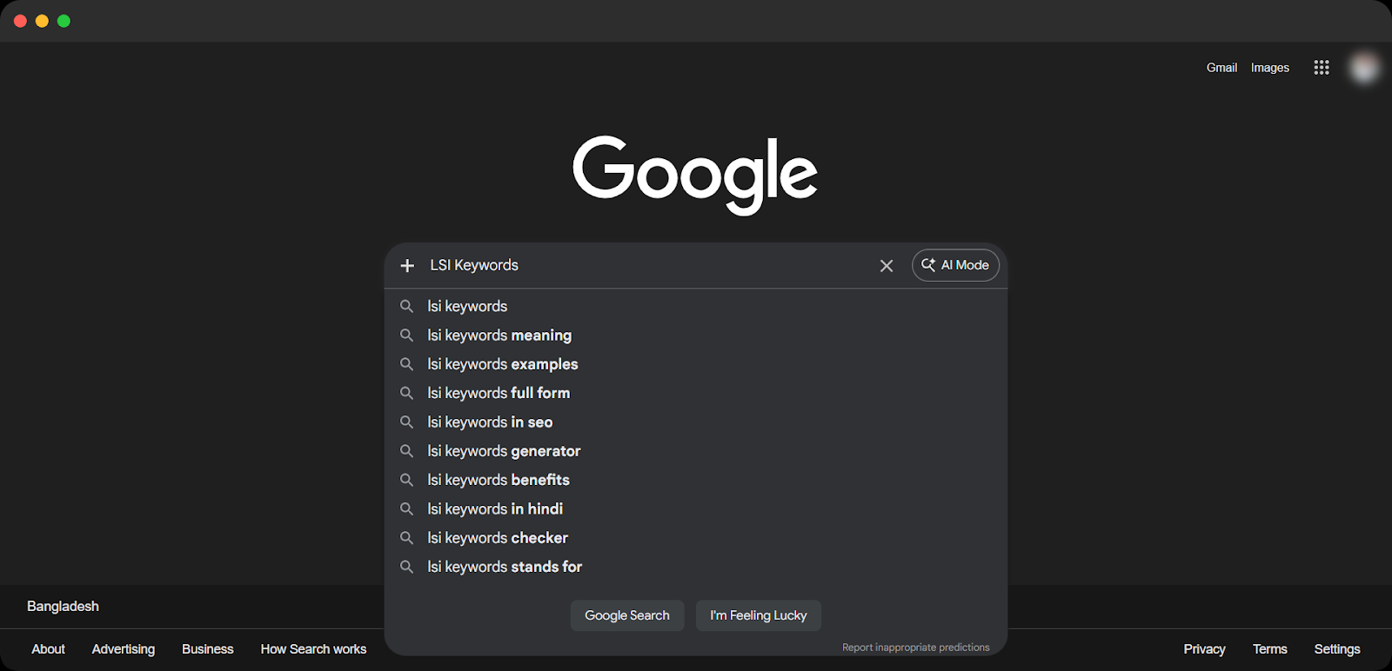The image size is (1392, 671).
Task: Choose suggestion 'lsi keywords checker'
Action: tap(696, 538)
